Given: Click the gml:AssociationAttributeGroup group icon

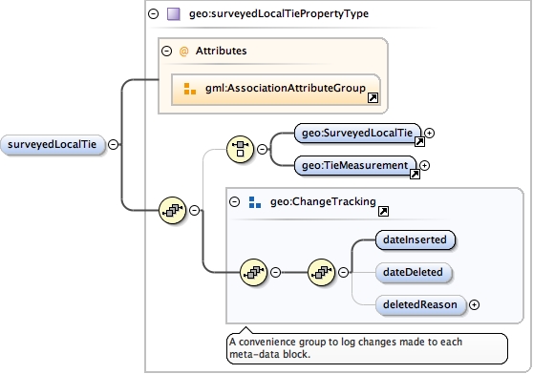Looking at the screenshot, I should [190, 89].
